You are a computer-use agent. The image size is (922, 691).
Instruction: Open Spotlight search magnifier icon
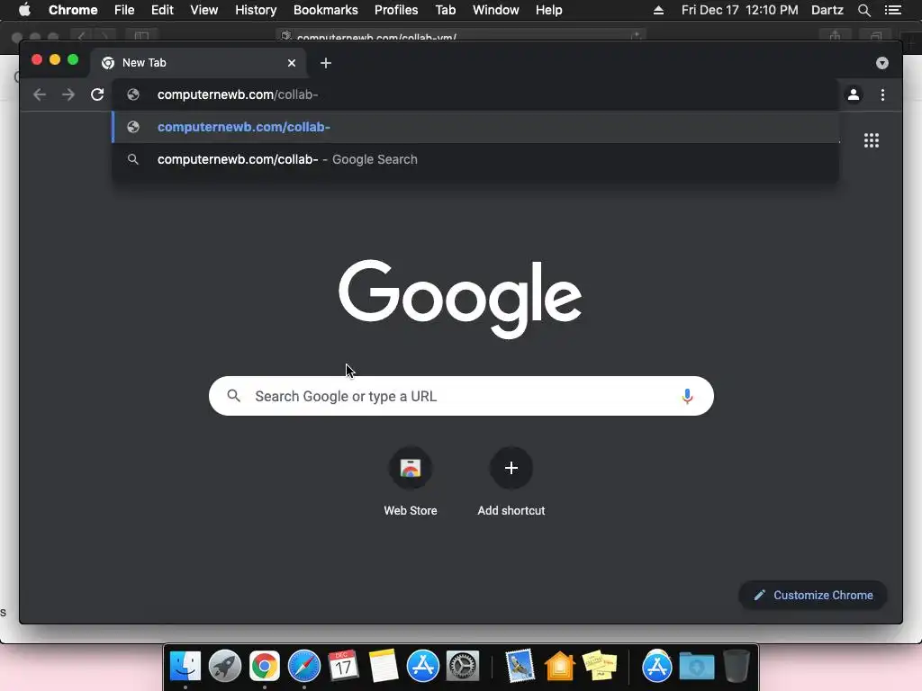click(863, 10)
